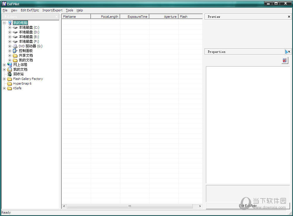Select the Flash Gallery Factory folder
The image size is (293, 216).
click(28, 79)
